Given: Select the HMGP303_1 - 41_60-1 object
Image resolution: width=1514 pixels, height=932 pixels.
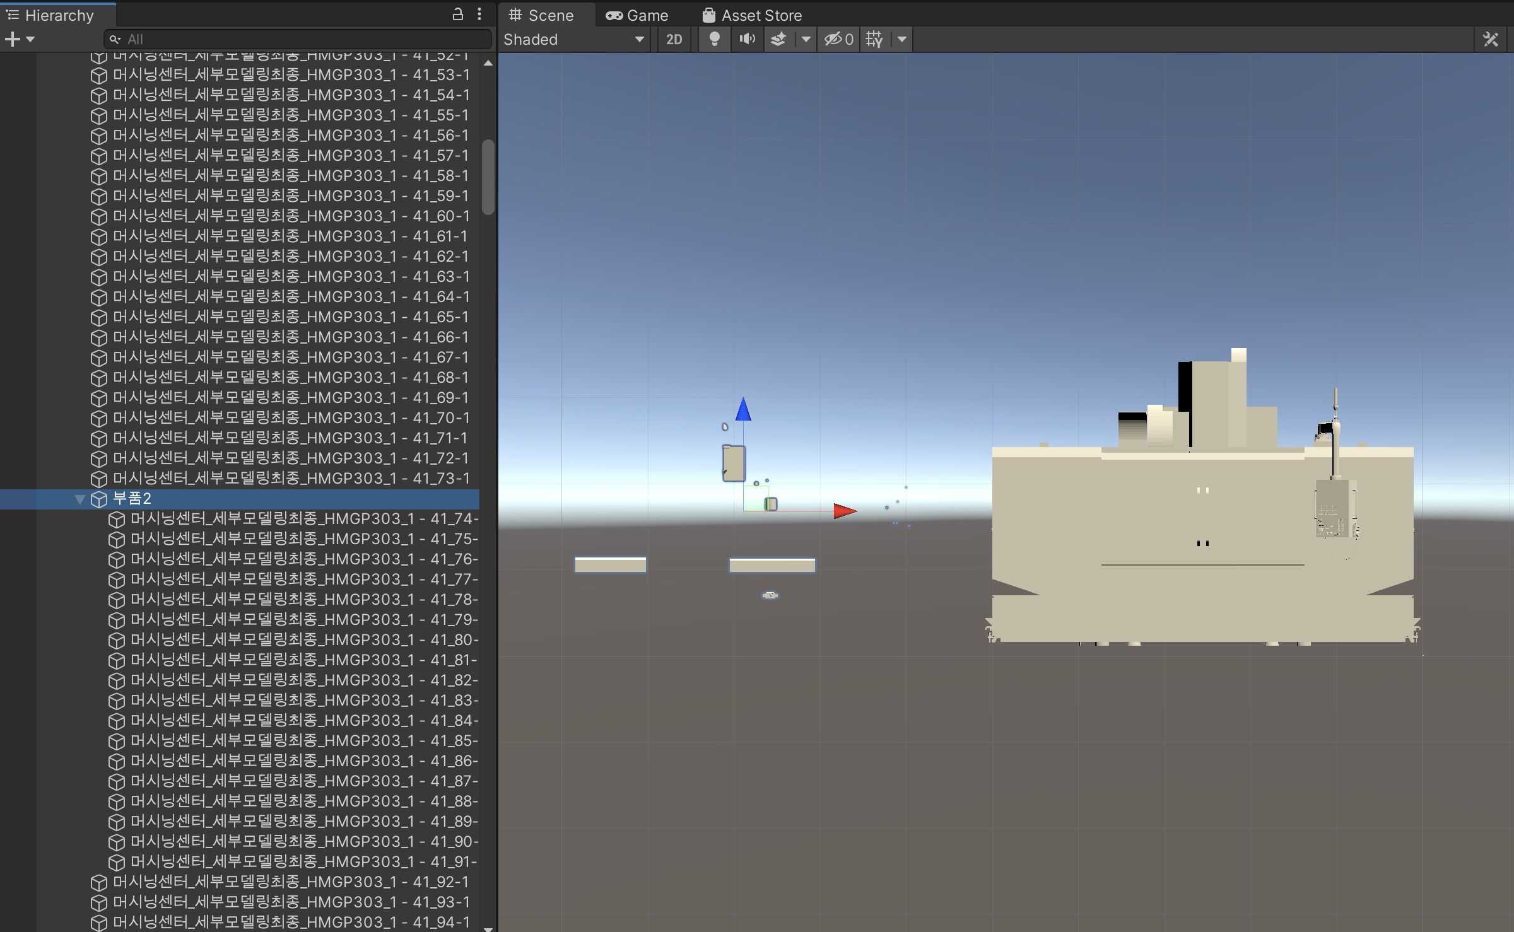Looking at the screenshot, I should (x=290, y=216).
